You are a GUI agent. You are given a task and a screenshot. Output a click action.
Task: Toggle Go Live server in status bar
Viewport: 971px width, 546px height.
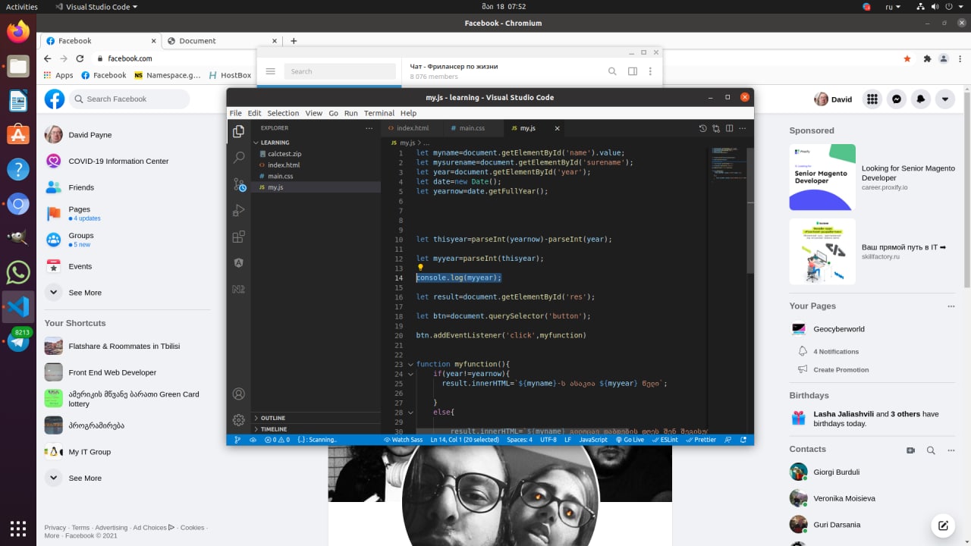pyautogui.click(x=630, y=440)
